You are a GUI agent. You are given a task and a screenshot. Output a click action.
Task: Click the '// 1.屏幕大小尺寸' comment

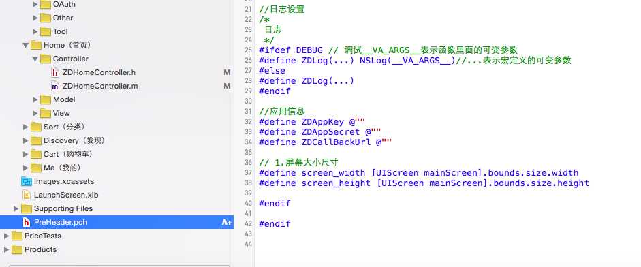point(298,162)
